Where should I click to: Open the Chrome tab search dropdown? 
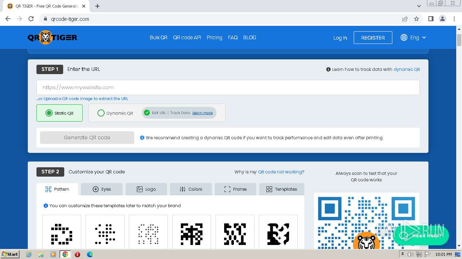[x=419, y=6]
